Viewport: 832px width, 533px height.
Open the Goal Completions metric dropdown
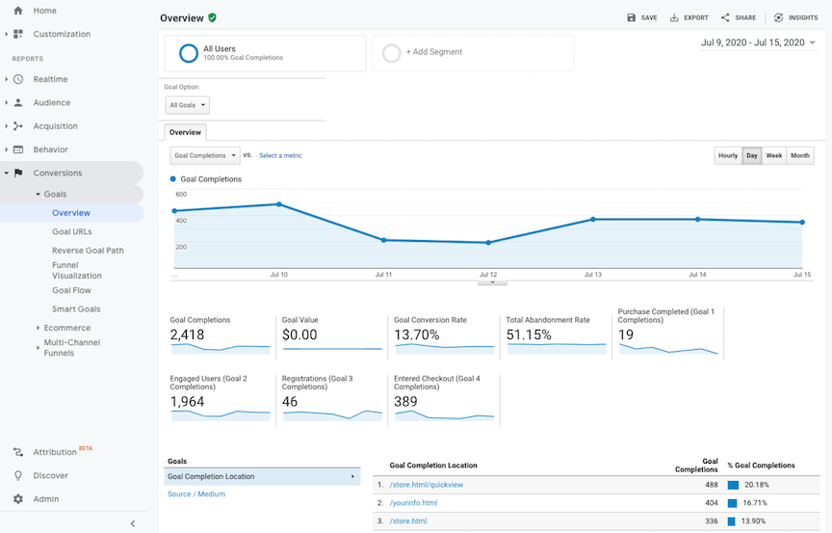click(205, 155)
